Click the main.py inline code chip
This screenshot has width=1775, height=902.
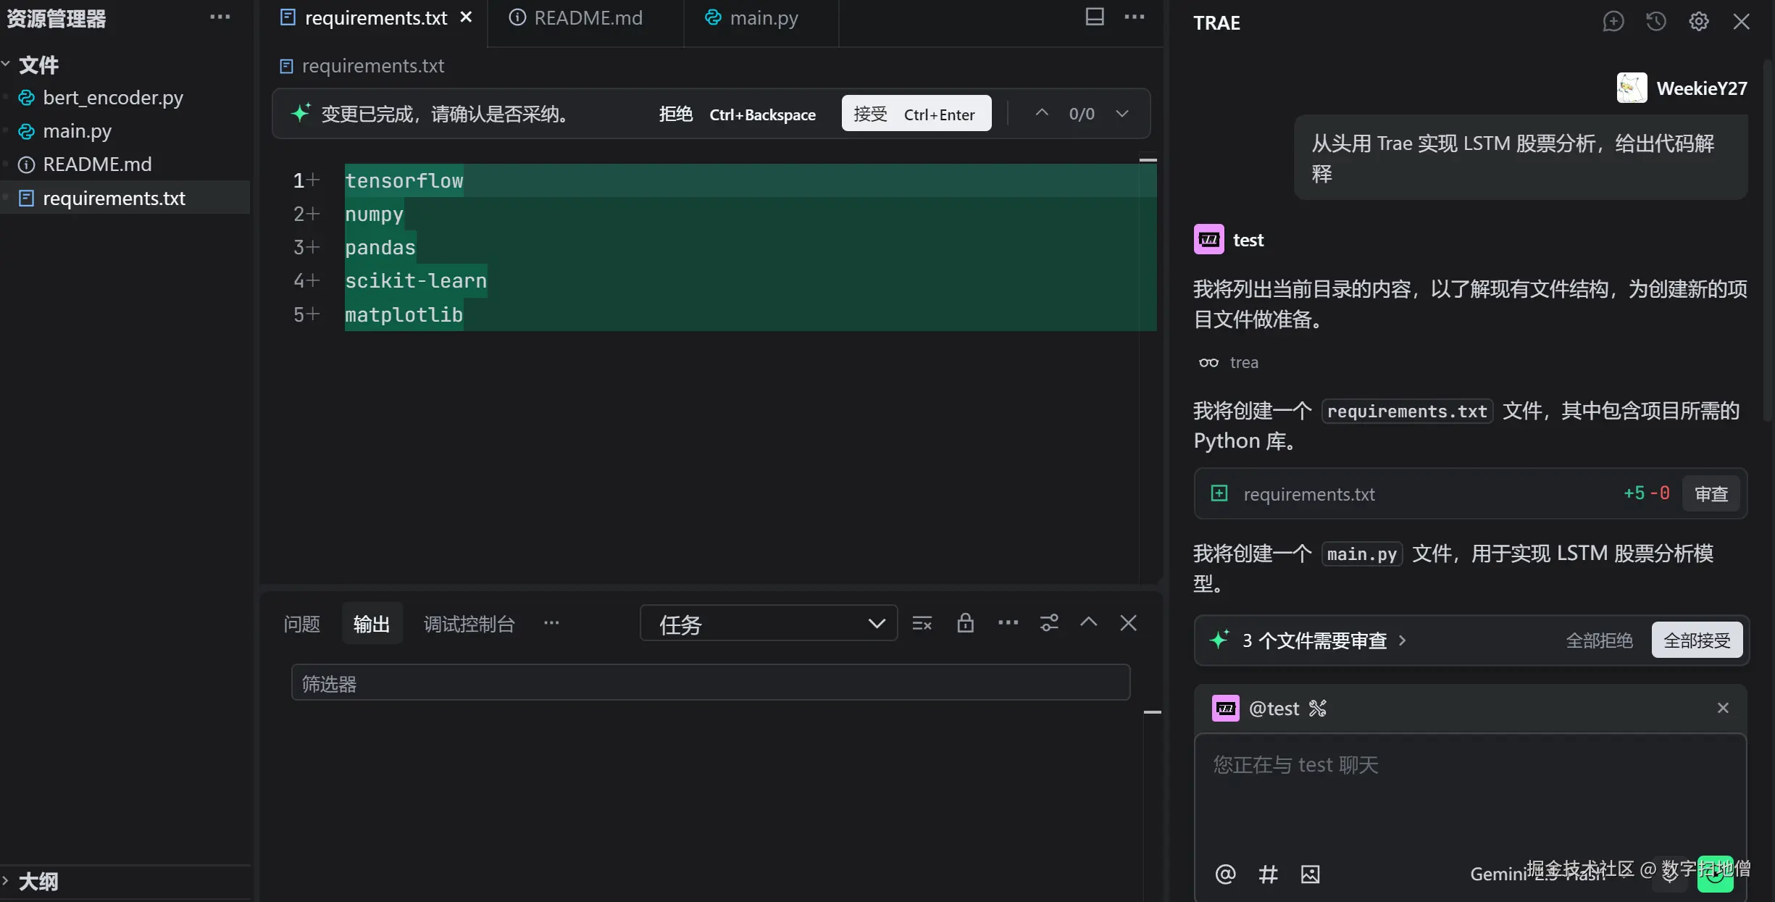tap(1362, 554)
